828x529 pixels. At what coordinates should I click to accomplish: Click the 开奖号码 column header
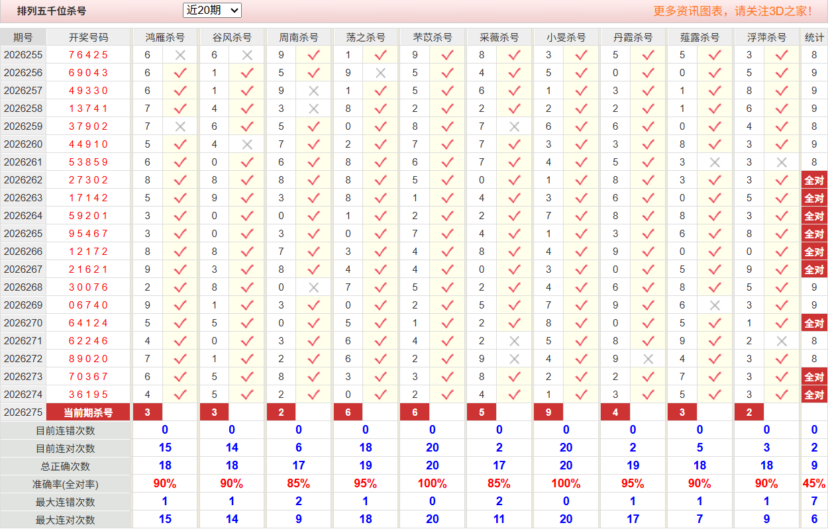[88, 37]
